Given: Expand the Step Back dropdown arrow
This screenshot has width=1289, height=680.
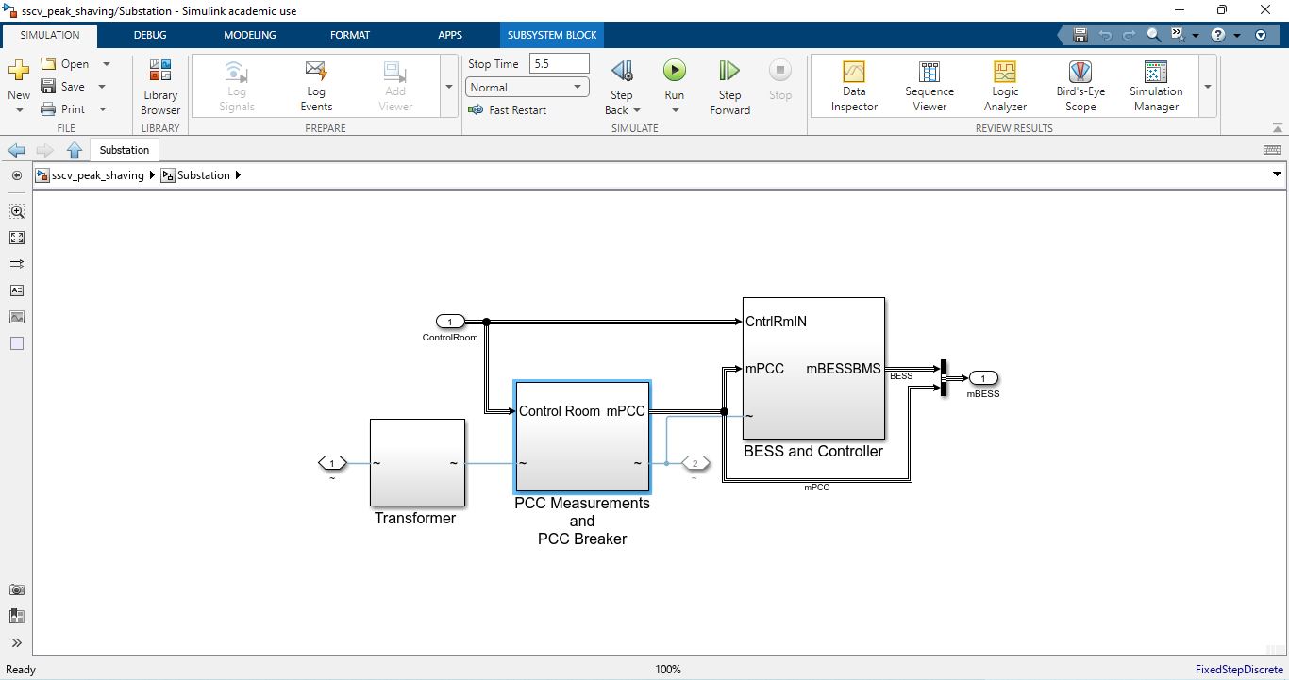Looking at the screenshot, I should pyautogui.click(x=635, y=109).
